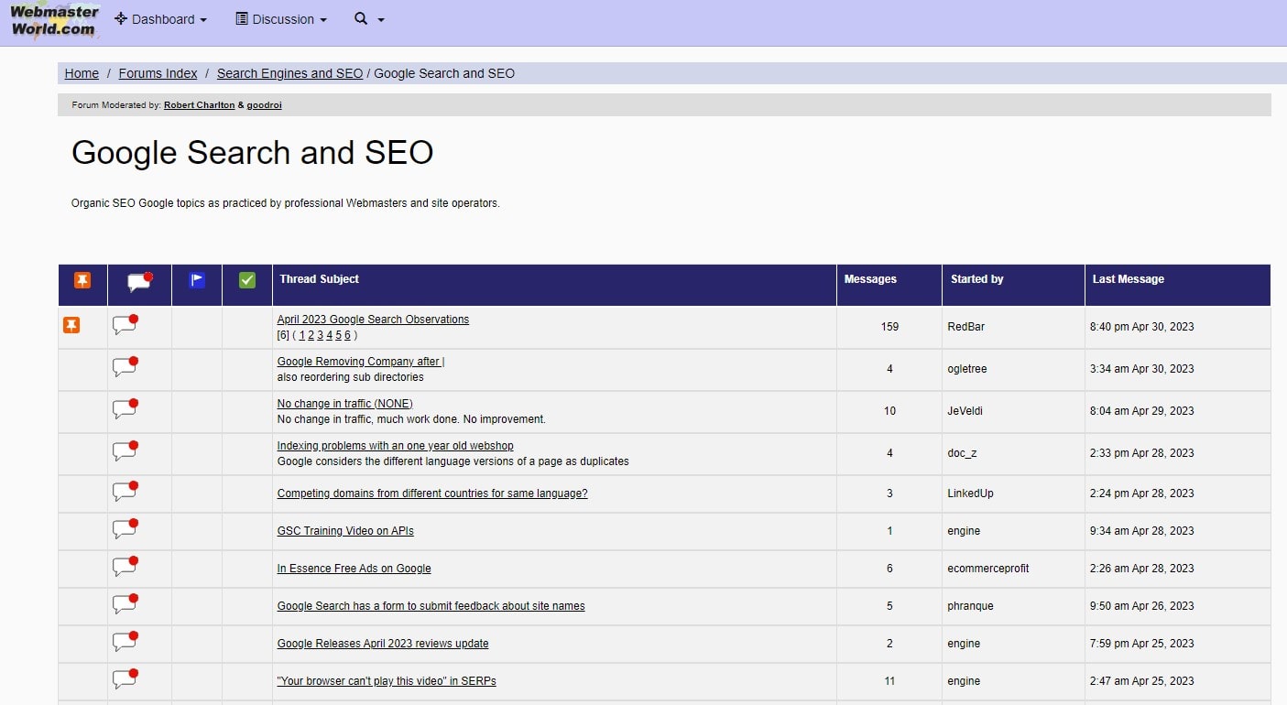1287x705 pixels.
Task: Open GSC Training Video on APIs thread
Action: tap(345, 531)
